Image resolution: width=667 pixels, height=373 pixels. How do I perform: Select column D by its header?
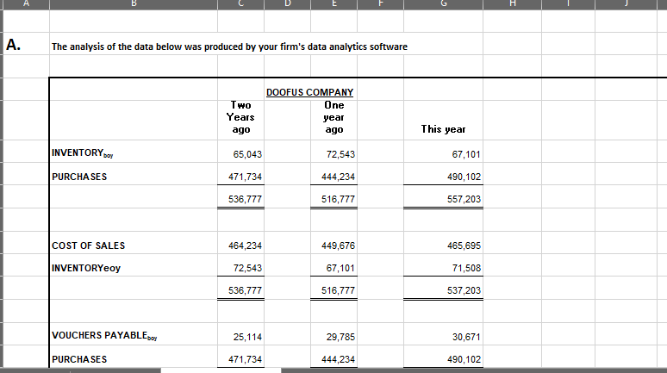[288, 3]
